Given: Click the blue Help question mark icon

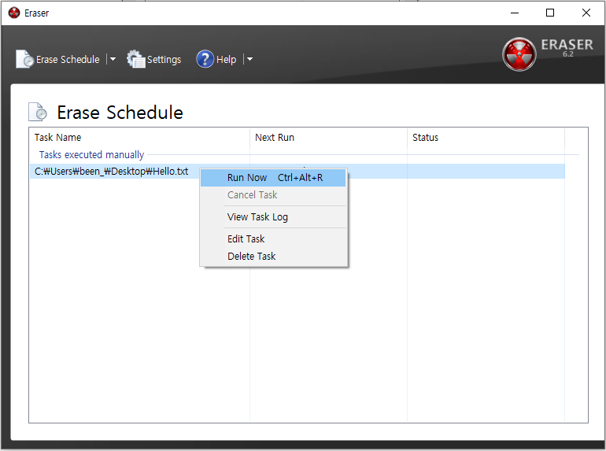Looking at the screenshot, I should (205, 59).
